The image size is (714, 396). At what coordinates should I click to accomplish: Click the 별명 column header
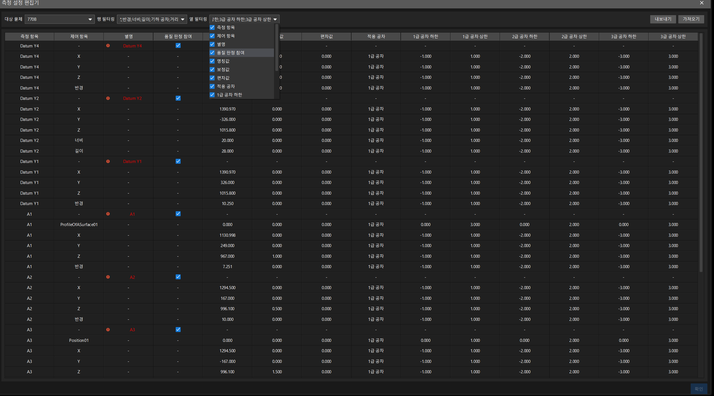[x=128, y=36]
